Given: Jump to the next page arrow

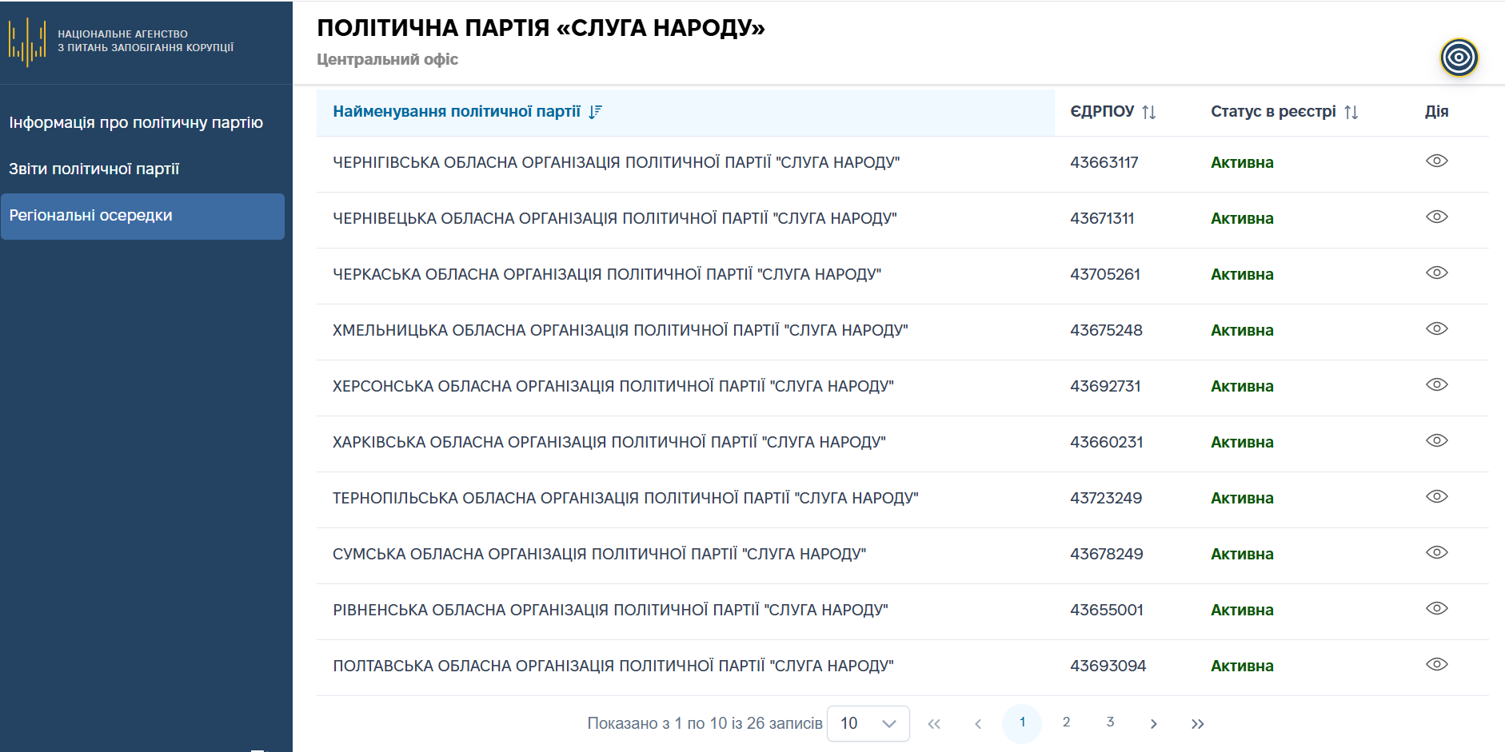Looking at the screenshot, I should point(1153,724).
